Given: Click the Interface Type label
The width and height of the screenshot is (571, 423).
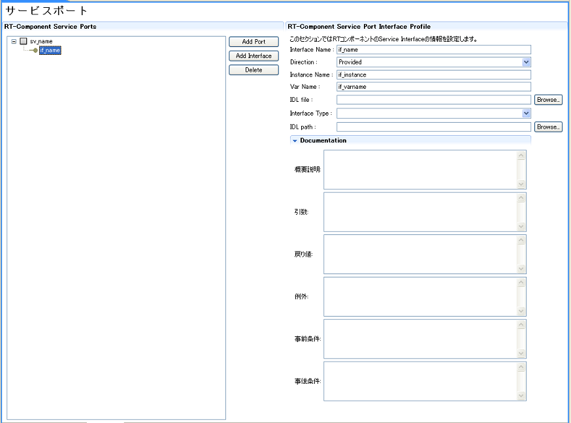Looking at the screenshot, I should click(x=311, y=114).
